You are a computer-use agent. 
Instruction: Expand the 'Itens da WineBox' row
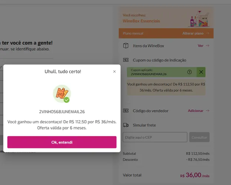pos(166,46)
